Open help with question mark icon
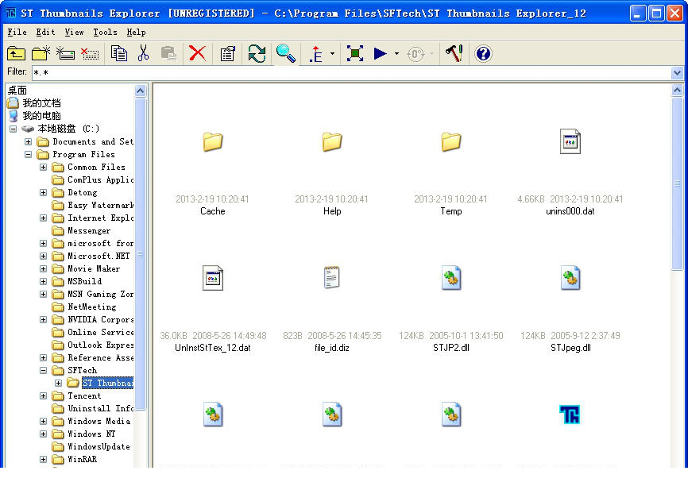This screenshot has height=486, width=688. coord(483,54)
